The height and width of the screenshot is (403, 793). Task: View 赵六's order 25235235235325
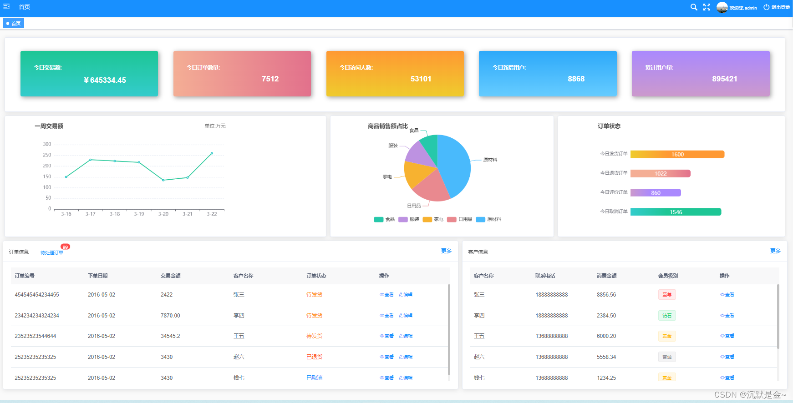pos(387,357)
